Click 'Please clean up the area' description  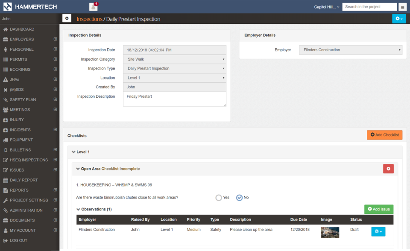pyautogui.click(x=251, y=230)
